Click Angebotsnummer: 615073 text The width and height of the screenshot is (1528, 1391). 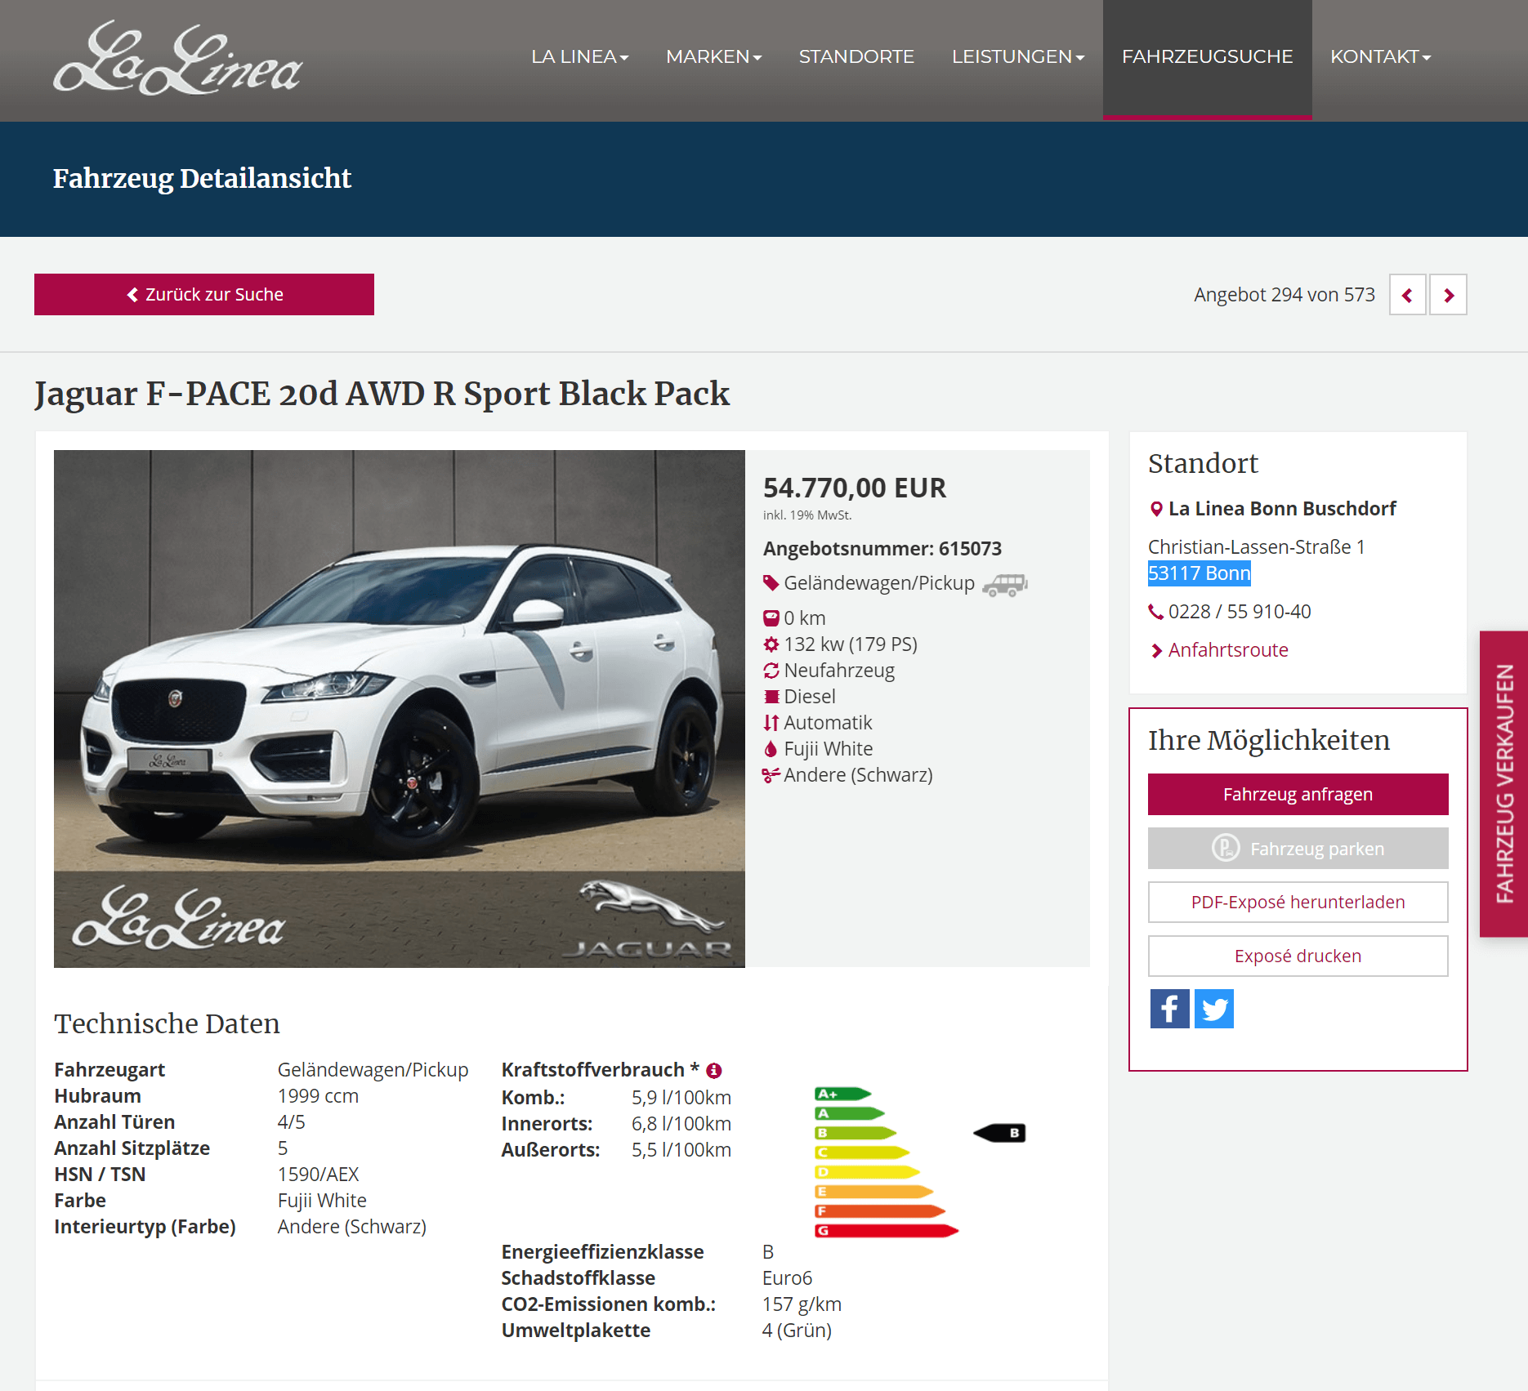[x=882, y=549]
